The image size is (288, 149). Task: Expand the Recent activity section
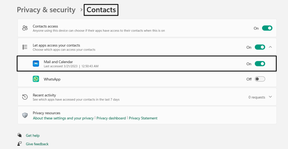point(270,97)
